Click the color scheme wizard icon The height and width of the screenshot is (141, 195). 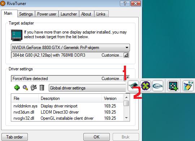[188, 86]
